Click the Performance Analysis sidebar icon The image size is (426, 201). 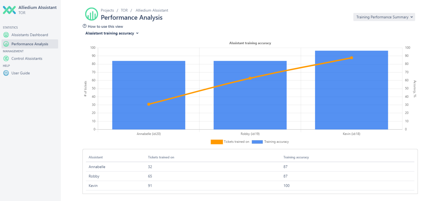[6, 44]
